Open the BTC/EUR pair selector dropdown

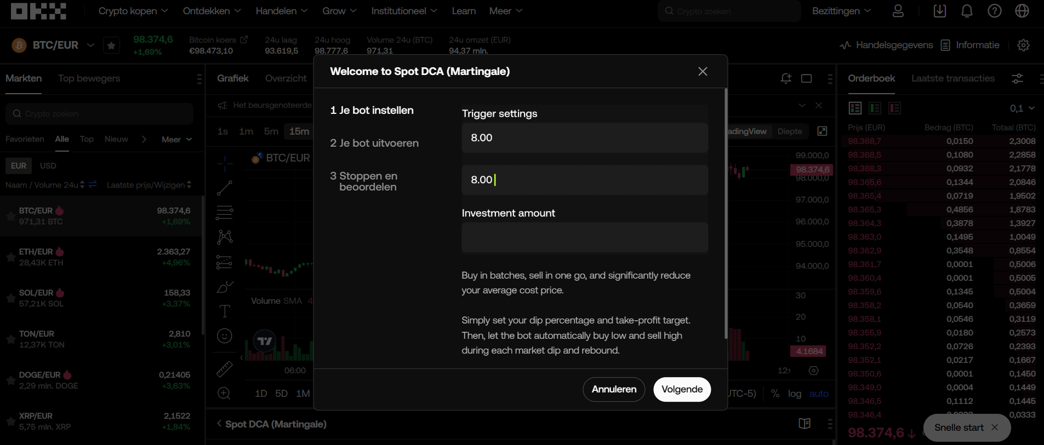90,45
